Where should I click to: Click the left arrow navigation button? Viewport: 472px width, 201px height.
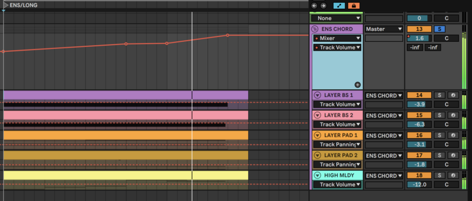pyautogui.click(x=314, y=6)
